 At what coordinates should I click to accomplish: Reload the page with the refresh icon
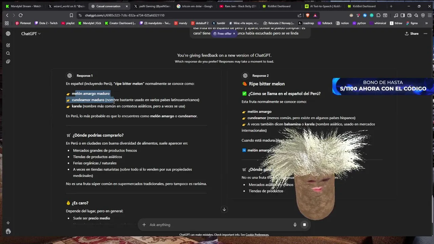[x=21, y=15]
